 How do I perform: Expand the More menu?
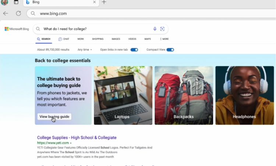[x=164, y=39]
